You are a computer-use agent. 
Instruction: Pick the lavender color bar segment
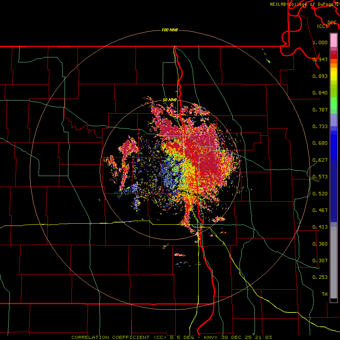[x=334, y=120]
